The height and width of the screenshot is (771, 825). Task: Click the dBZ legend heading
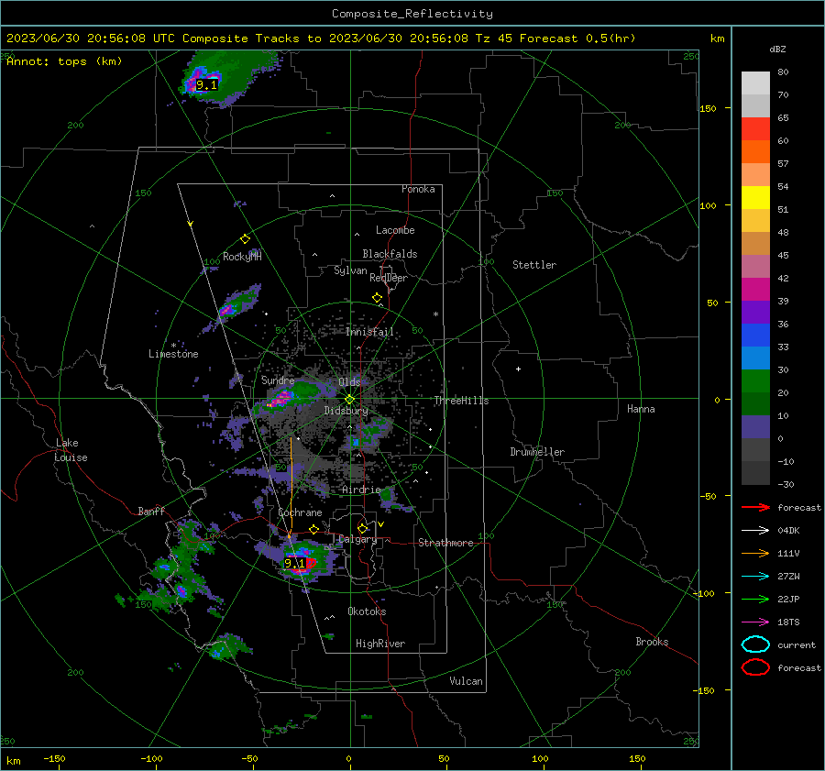[x=777, y=50]
